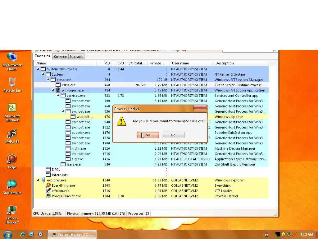Click 11.93 MB private bytes value
The image size is (318, 239).
pos(160,180)
